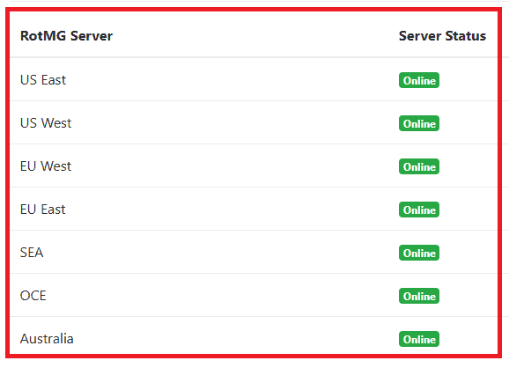
Task: Select the EU West server name
Action: tap(46, 166)
